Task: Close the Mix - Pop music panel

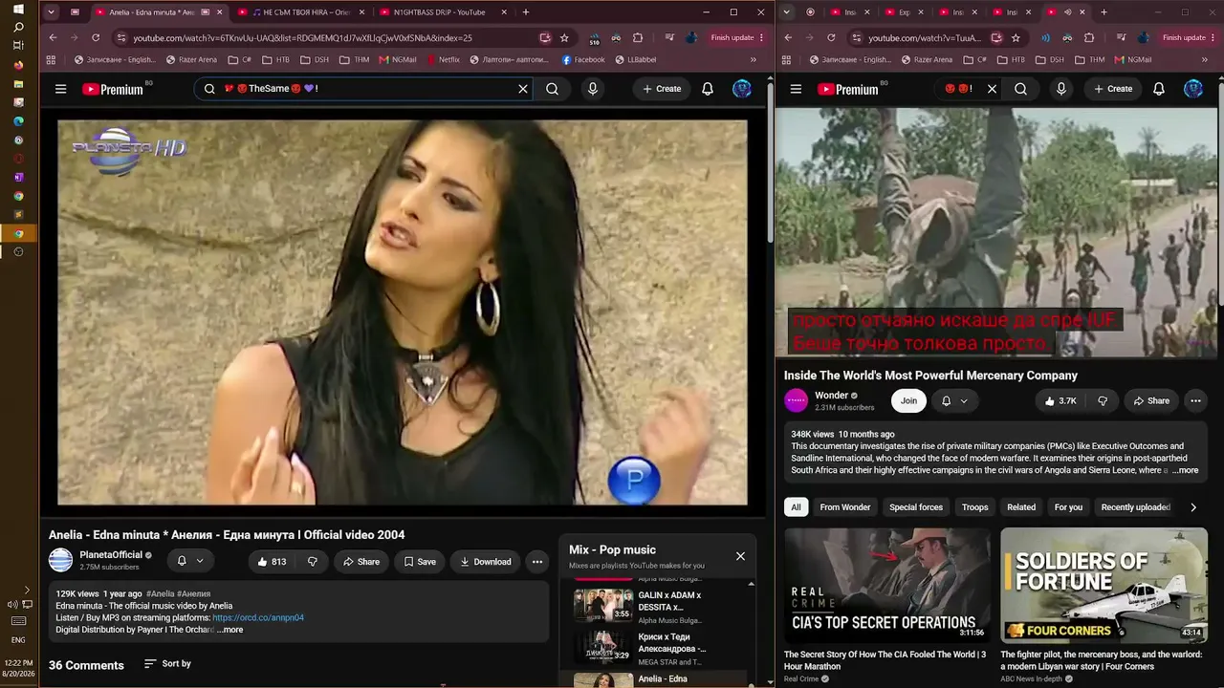Action: (x=740, y=556)
